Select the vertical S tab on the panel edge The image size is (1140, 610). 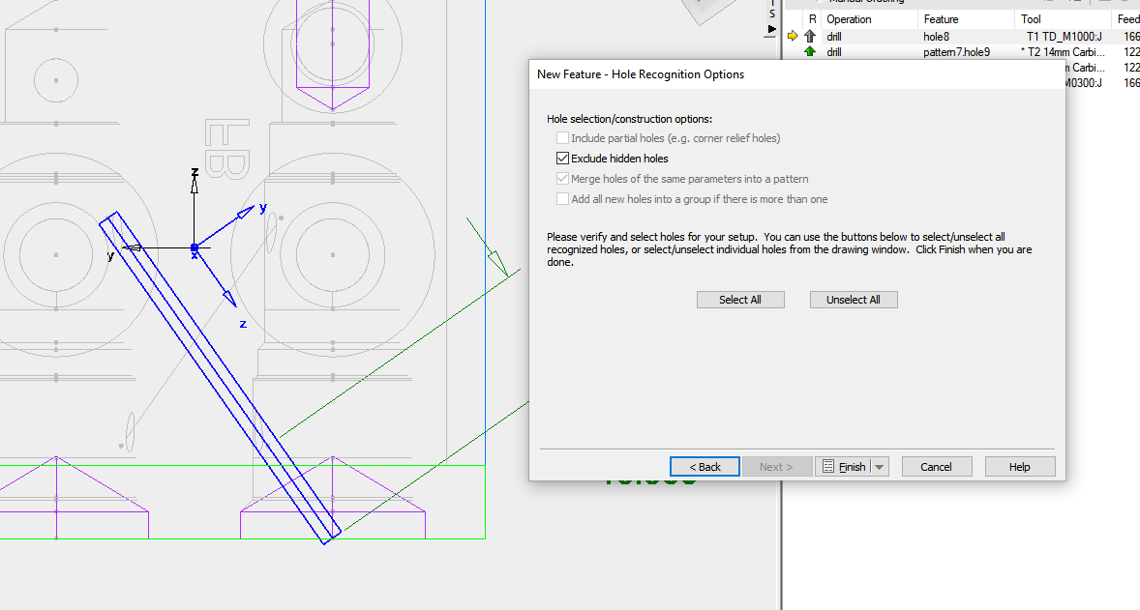point(771,13)
